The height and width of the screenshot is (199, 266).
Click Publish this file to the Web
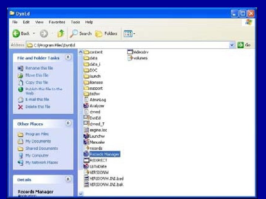(x=44, y=91)
